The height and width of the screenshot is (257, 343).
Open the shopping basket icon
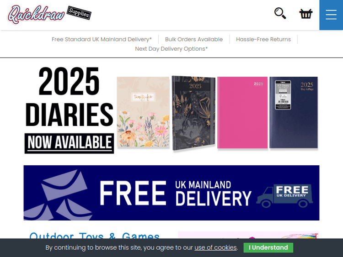[x=306, y=14]
